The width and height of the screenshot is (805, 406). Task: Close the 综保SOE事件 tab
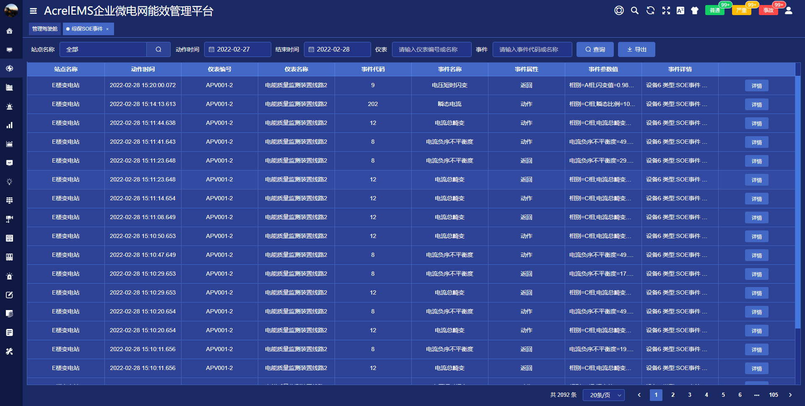(107, 29)
